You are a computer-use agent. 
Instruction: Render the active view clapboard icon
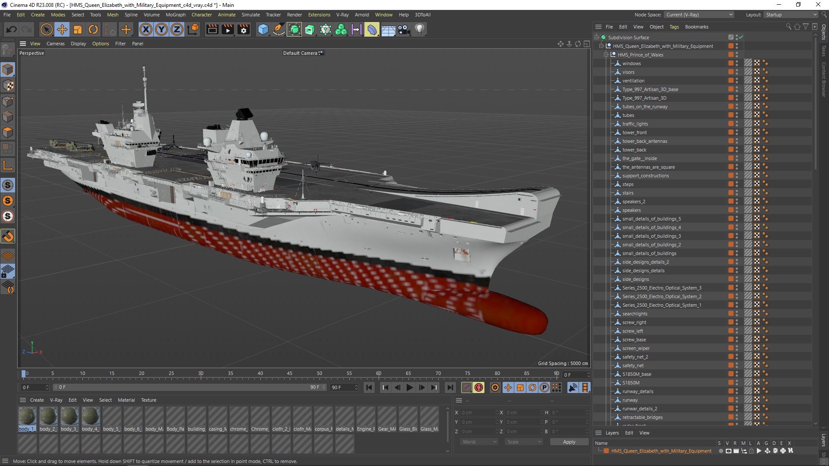[x=212, y=29]
